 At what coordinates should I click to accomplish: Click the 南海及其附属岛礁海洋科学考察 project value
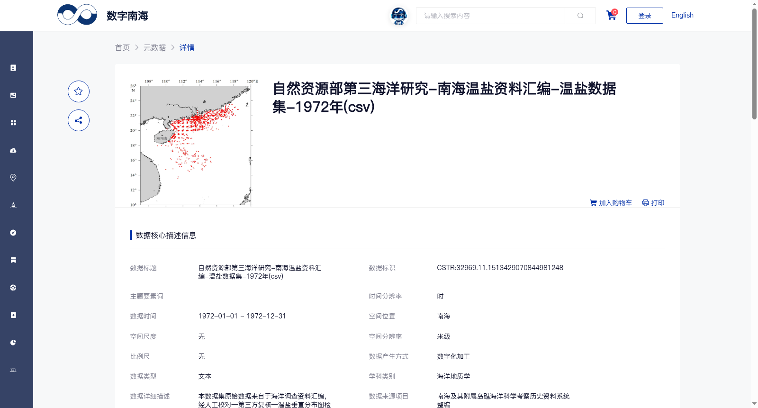pos(503,400)
